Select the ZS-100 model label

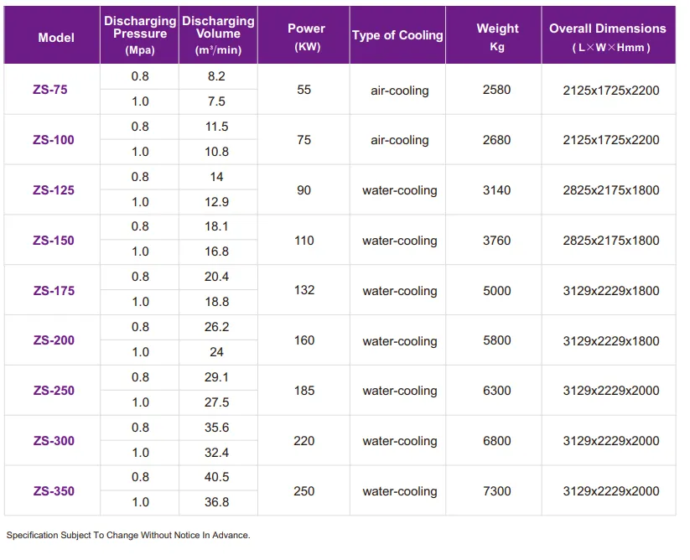click(54, 140)
